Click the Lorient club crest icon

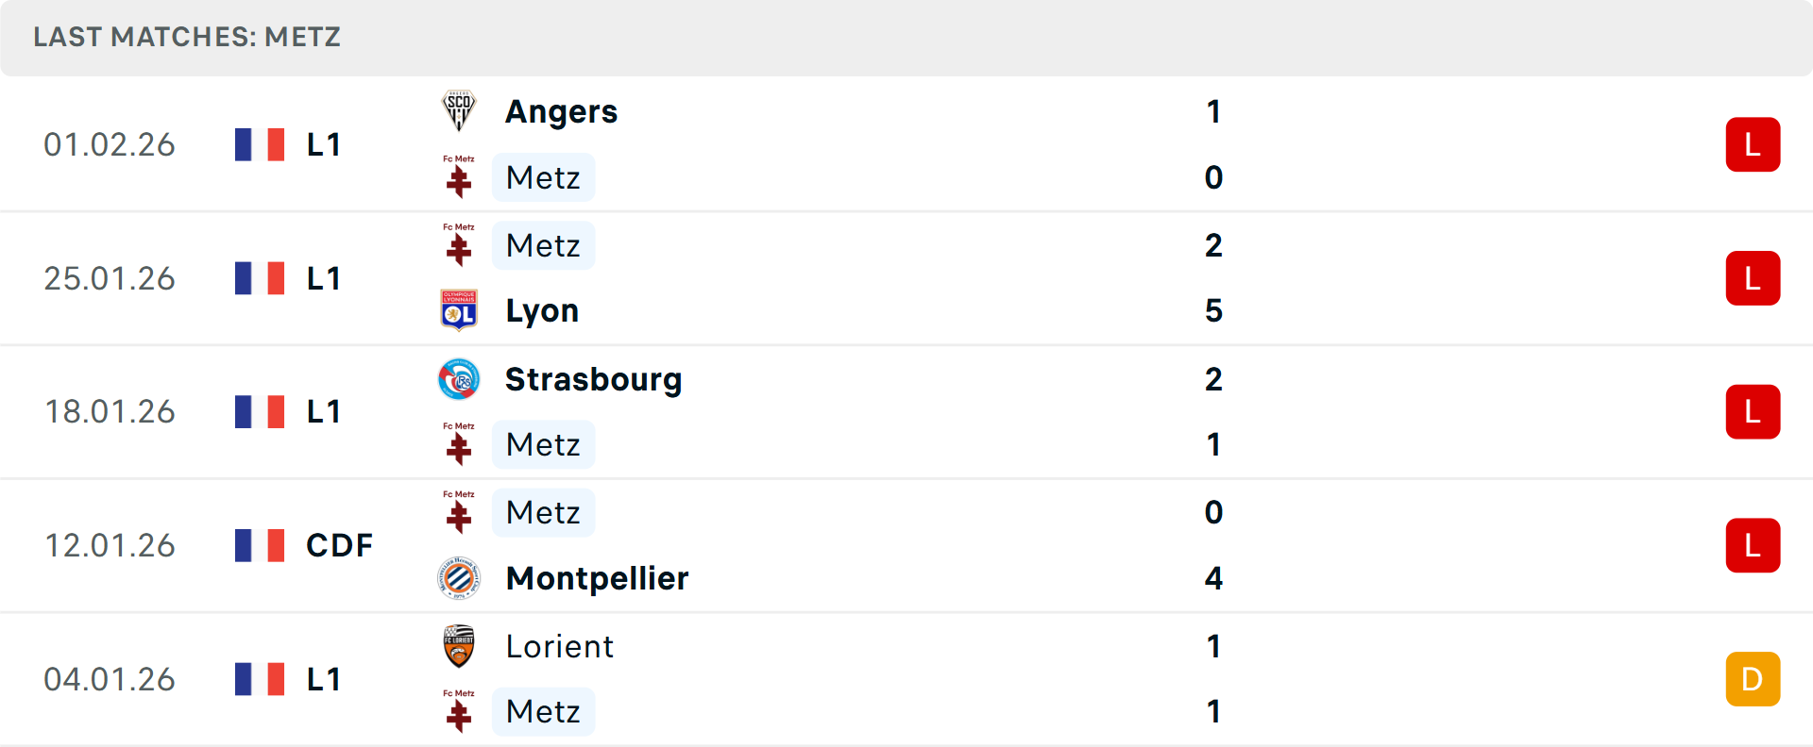(x=459, y=646)
